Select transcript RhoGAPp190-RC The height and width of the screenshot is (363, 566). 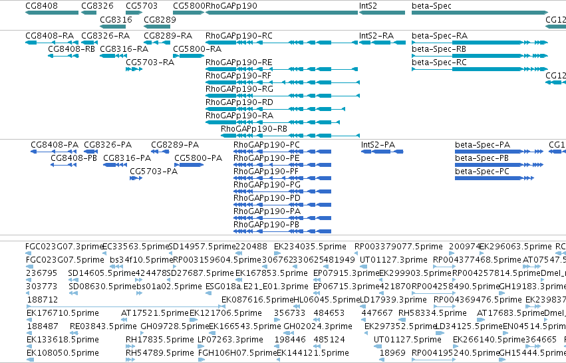pos(281,43)
